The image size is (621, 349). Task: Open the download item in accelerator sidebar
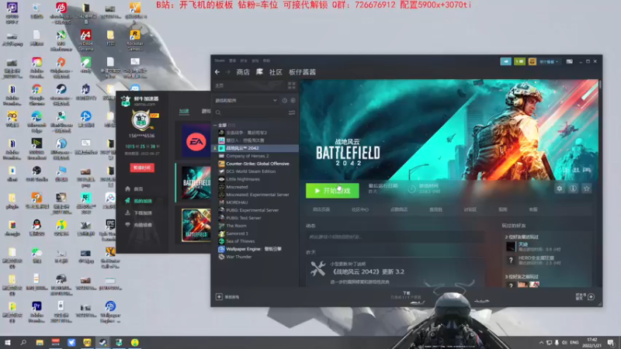[139, 213]
